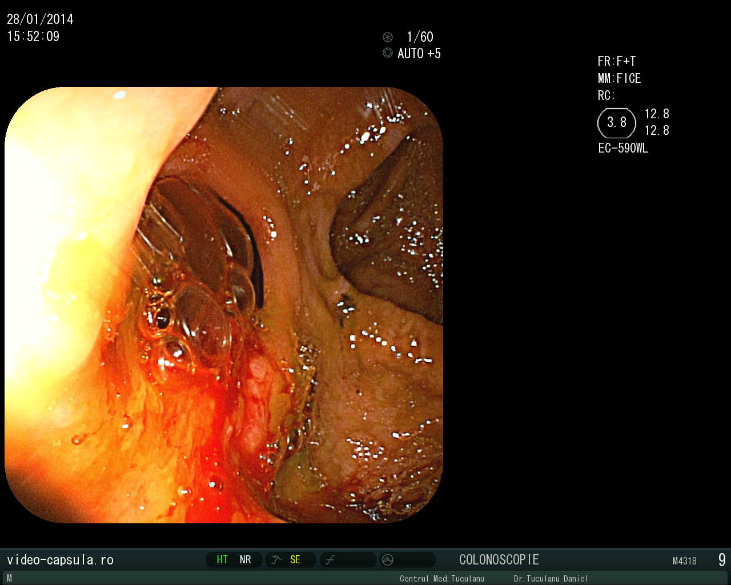The width and height of the screenshot is (731, 585).
Task: Click the AUTO +5 brightness value
Action: [x=419, y=54]
